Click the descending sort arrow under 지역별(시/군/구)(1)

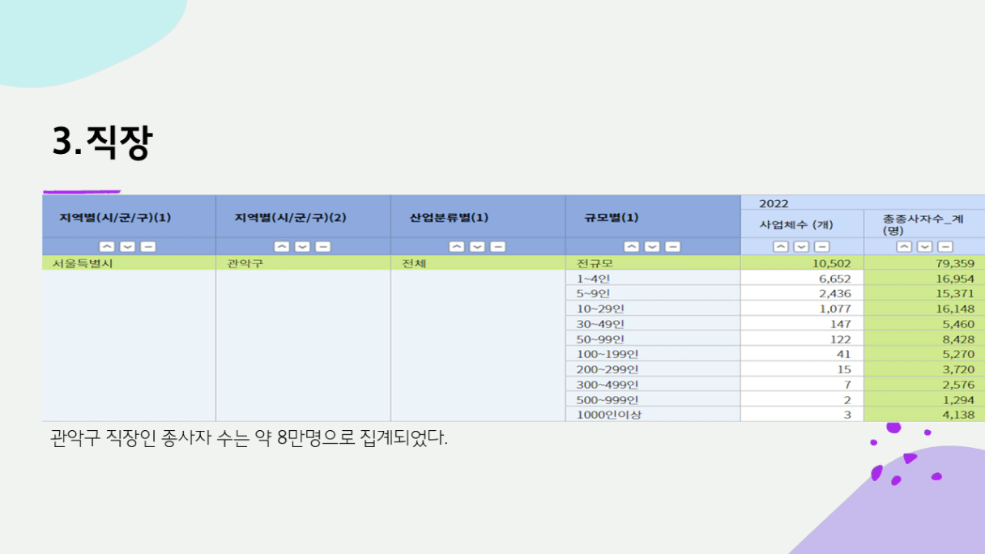(128, 247)
